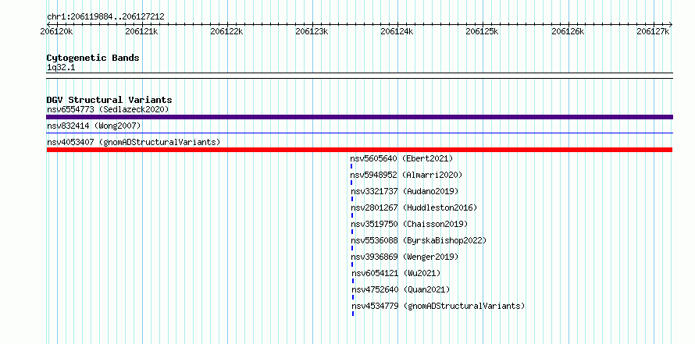695x344 pixels.
Task: Select nsv5605640 (Ebert2021) variant label
Action: [x=401, y=158]
